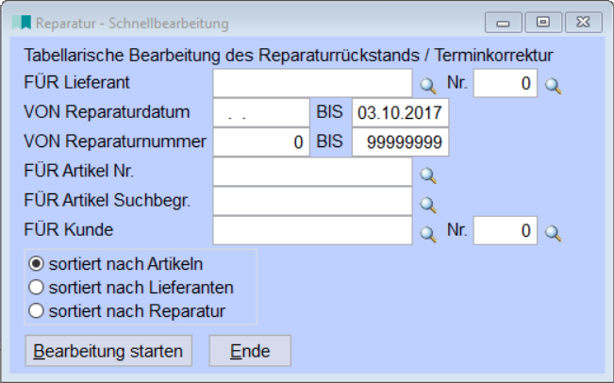Minimize the Reparatur window
Image resolution: width=614 pixels, height=383 pixels.
point(504,22)
